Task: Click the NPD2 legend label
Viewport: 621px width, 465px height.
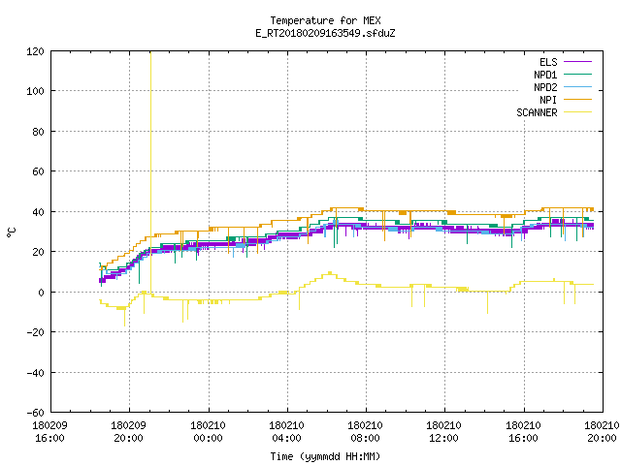Action: point(545,87)
